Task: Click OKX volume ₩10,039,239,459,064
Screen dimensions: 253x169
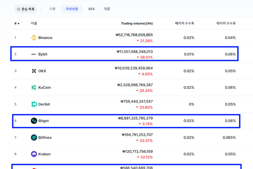Action: click(x=134, y=68)
